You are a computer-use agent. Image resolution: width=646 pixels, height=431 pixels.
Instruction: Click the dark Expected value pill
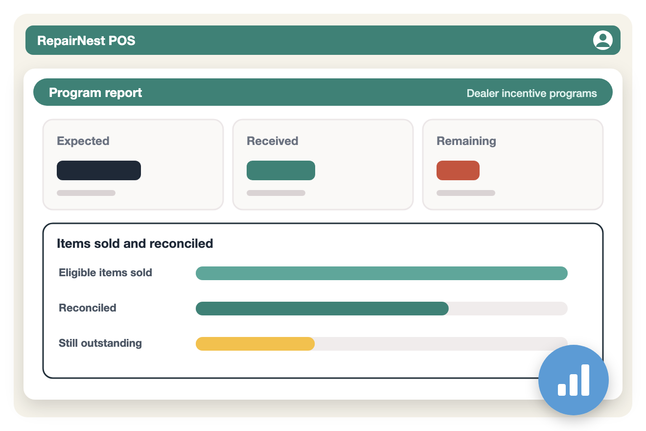(x=99, y=170)
